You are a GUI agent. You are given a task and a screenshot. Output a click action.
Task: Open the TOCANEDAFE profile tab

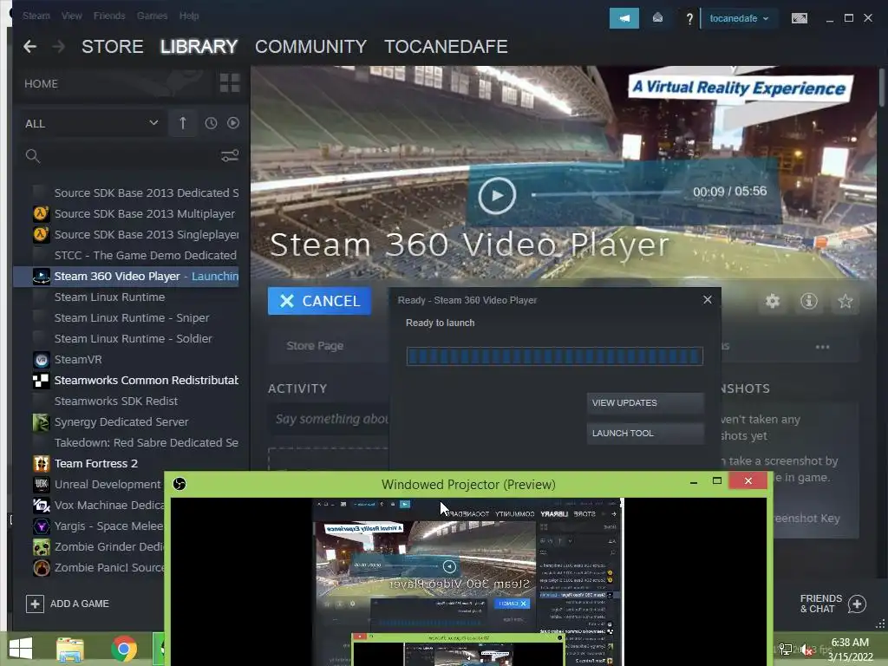(446, 47)
